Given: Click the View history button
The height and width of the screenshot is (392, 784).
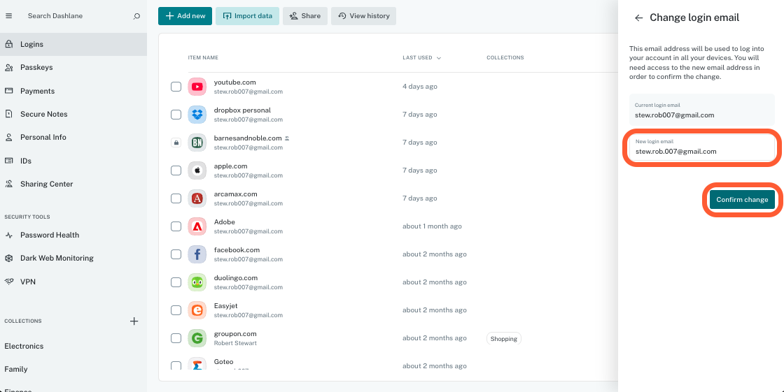Looking at the screenshot, I should (x=363, y=16).
